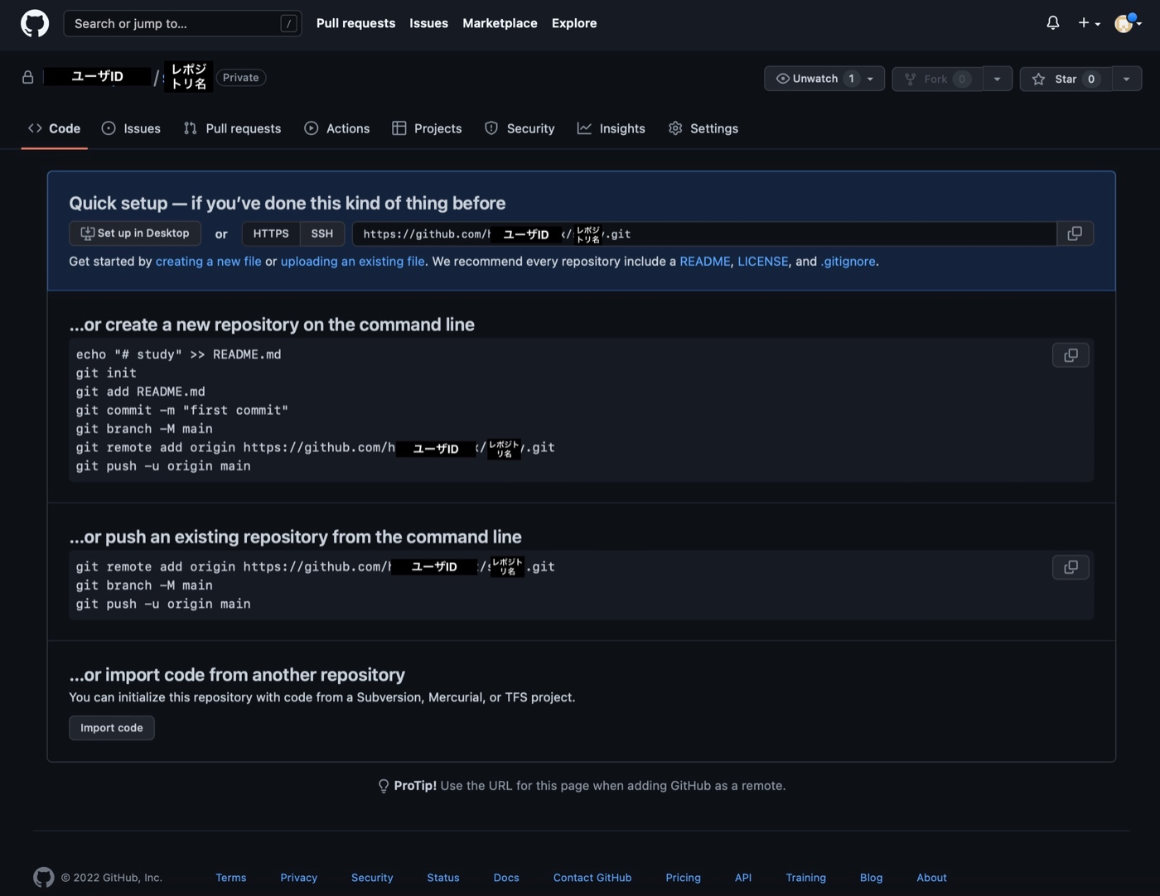
Task: Click the footer GitHub logo
Action: pyautogui.click(x=44, y=877)
